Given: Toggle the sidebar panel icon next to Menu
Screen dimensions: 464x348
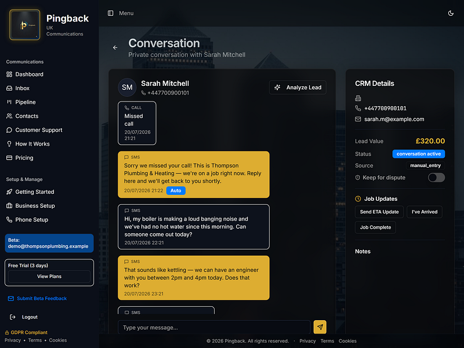Looking at the screenshot, I should (110, 13).
